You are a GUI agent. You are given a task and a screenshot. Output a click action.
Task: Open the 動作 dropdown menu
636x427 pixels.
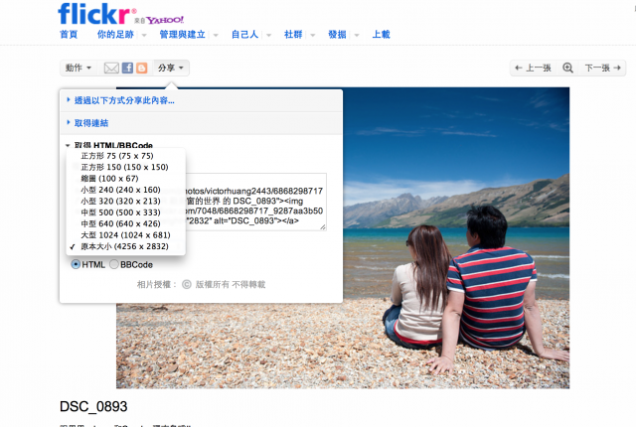[79, 69]
